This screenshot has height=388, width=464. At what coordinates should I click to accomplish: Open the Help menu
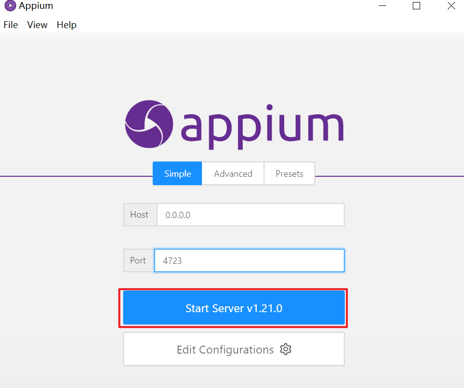coord(66,25)
